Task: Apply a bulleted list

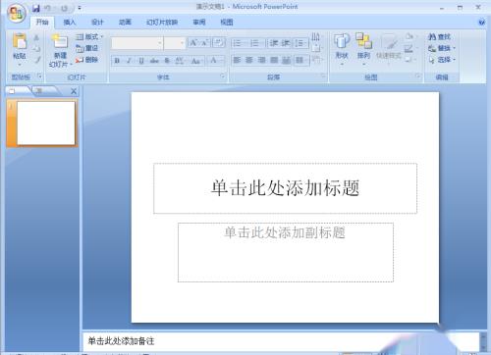Action: [x=239, y=43]
